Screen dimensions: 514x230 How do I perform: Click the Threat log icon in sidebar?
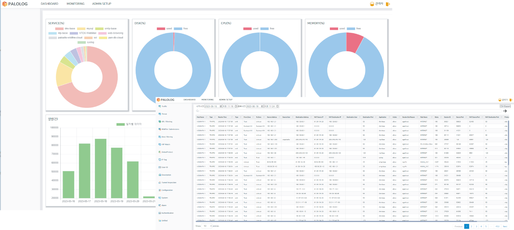pyautogui.click(x=159, y=114)
